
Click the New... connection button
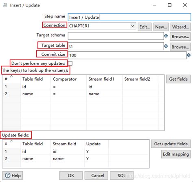[161, 27]
